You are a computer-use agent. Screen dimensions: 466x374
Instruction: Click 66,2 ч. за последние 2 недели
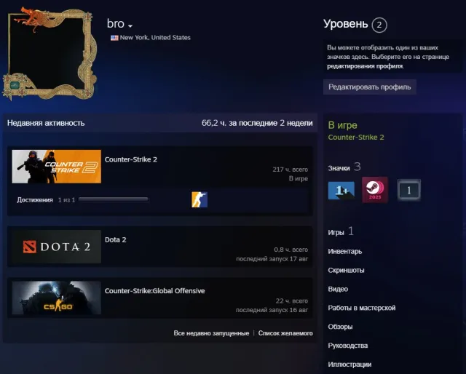click(257, 123)
